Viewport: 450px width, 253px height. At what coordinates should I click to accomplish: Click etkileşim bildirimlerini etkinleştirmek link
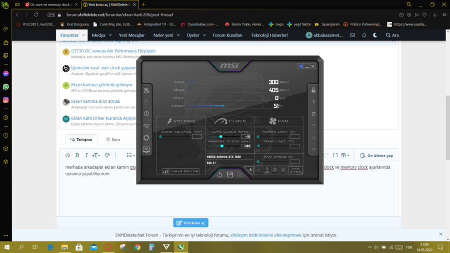pos(266,235)
